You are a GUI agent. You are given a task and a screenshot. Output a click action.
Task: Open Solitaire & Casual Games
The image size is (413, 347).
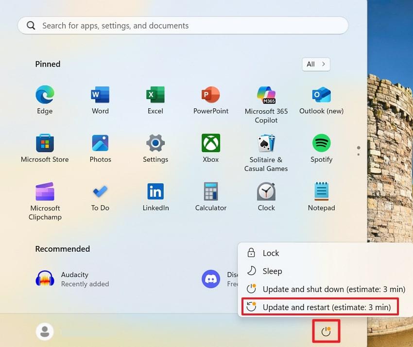266,153
